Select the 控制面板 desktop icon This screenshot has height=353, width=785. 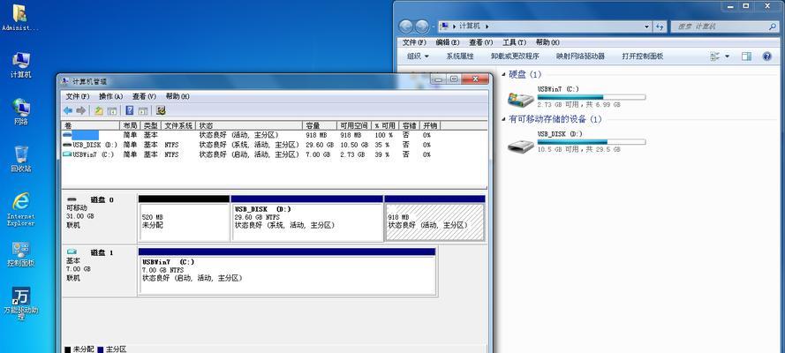click(20, 254)
